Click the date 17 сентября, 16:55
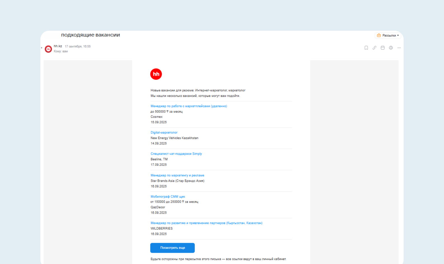Viewport: 444px width, 264px height. [78, 46]
